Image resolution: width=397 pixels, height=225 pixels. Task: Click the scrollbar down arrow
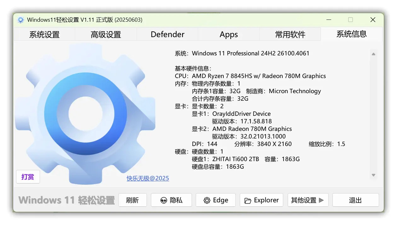pos(373,175)
